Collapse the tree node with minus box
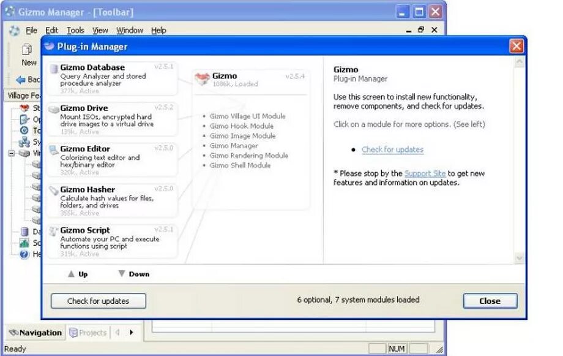 coord(12,153)
